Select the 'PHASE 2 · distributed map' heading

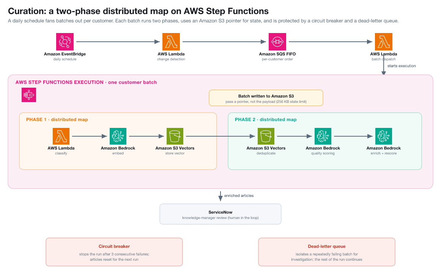(266, 120)
